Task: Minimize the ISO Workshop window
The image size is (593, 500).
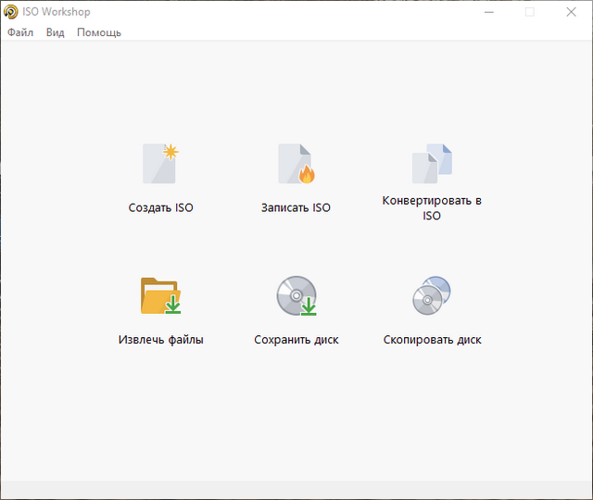Action: point(487,12)
